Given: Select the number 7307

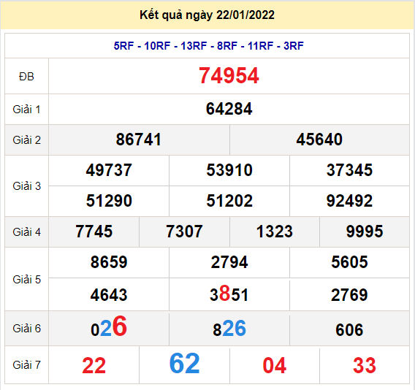Looking at the screenshot, I should point(184,232).
